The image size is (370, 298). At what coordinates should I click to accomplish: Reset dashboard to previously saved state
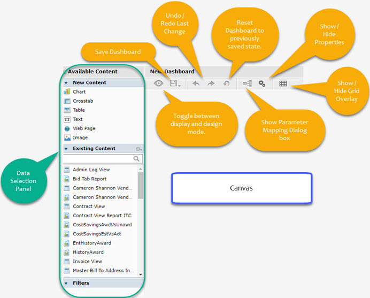(226, 83)
